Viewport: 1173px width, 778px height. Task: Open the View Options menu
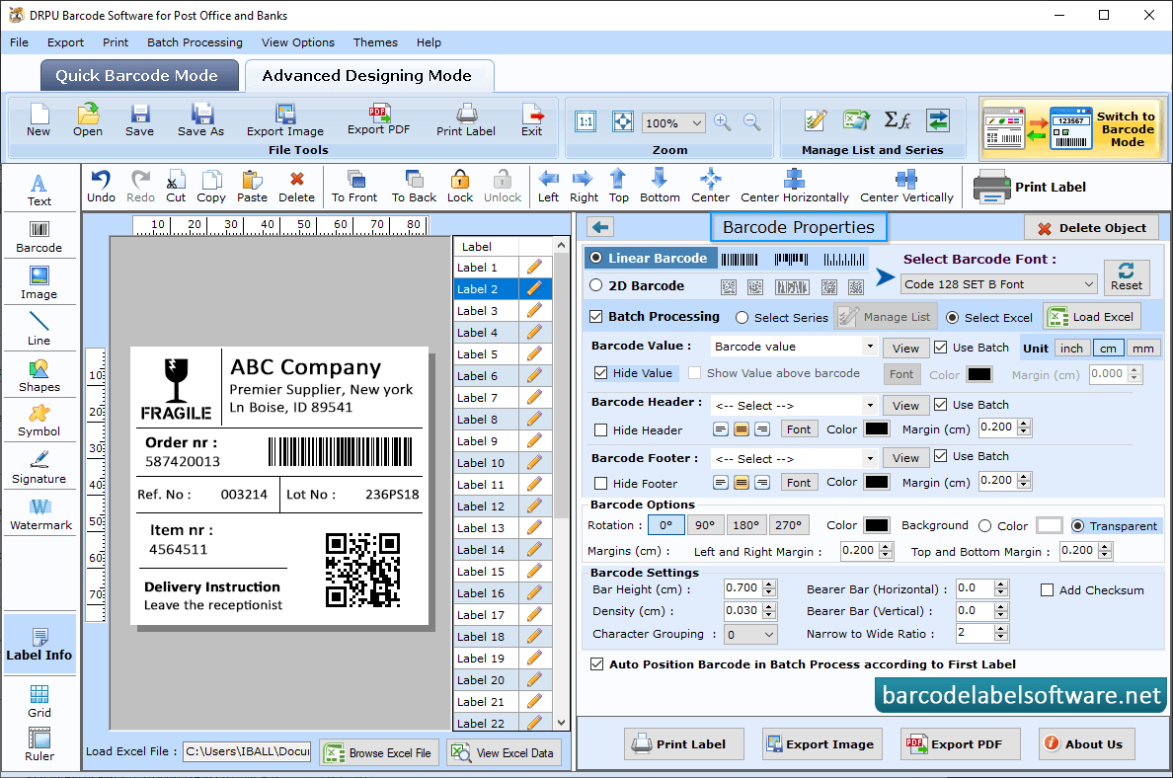pos(298,42)
